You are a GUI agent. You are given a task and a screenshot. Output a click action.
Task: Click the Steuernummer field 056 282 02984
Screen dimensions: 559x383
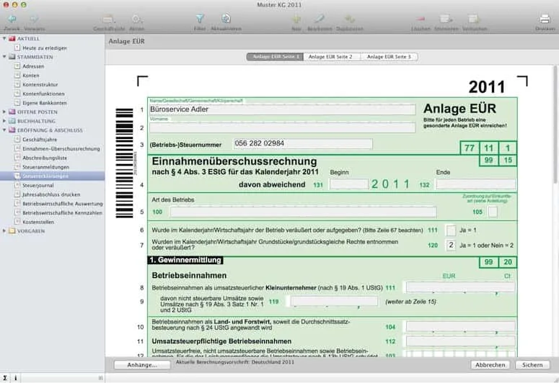click(x=303, y=143)
